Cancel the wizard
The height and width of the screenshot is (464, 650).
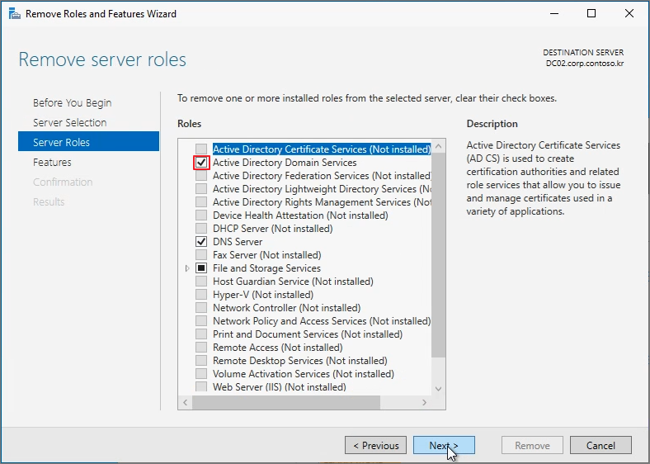pos(601,445)
